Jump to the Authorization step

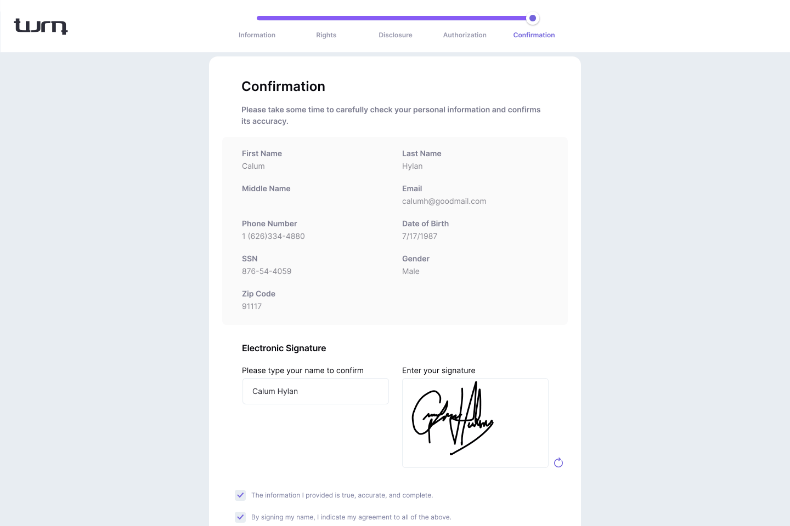tap(465, 35)
